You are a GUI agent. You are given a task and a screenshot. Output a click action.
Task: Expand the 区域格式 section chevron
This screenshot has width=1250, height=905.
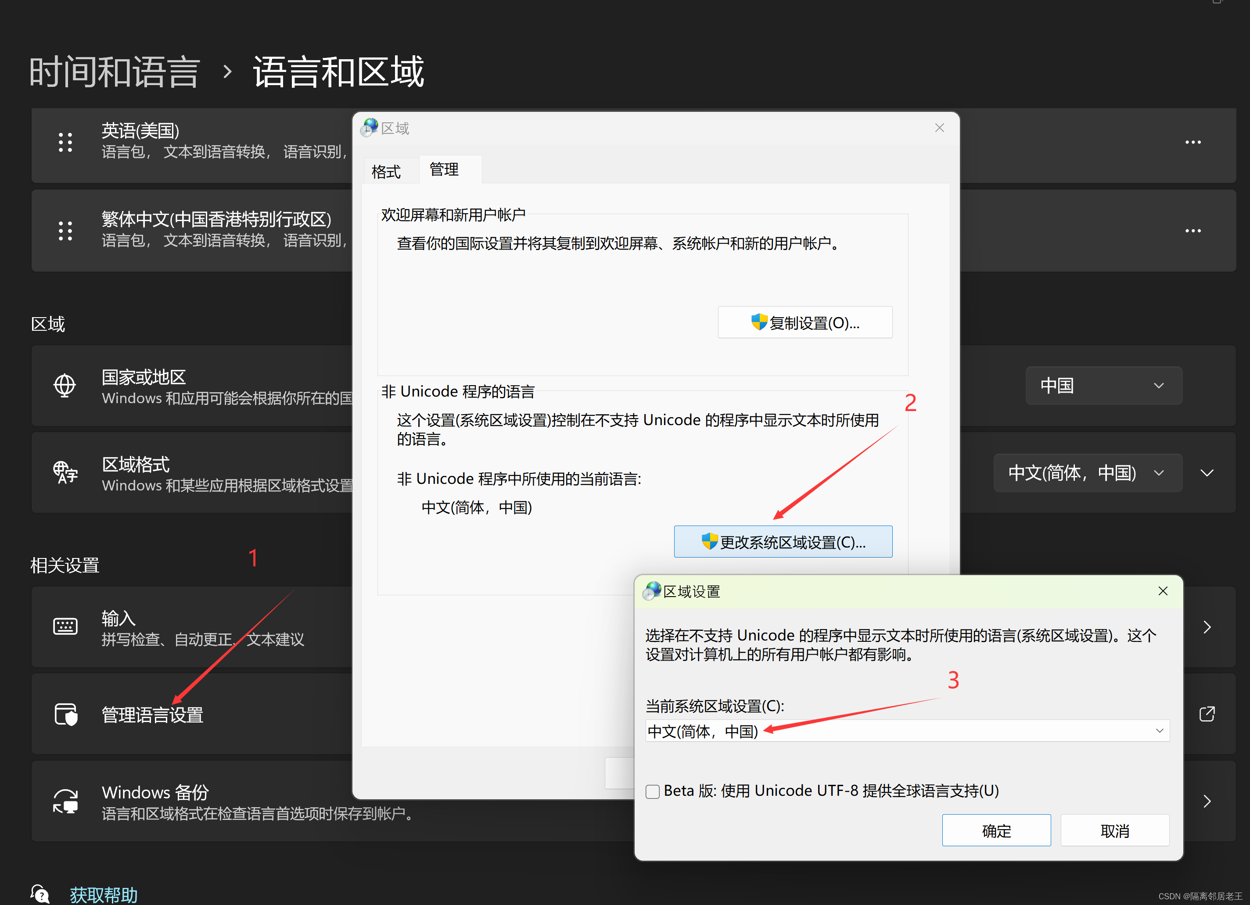click(1207, 472)
